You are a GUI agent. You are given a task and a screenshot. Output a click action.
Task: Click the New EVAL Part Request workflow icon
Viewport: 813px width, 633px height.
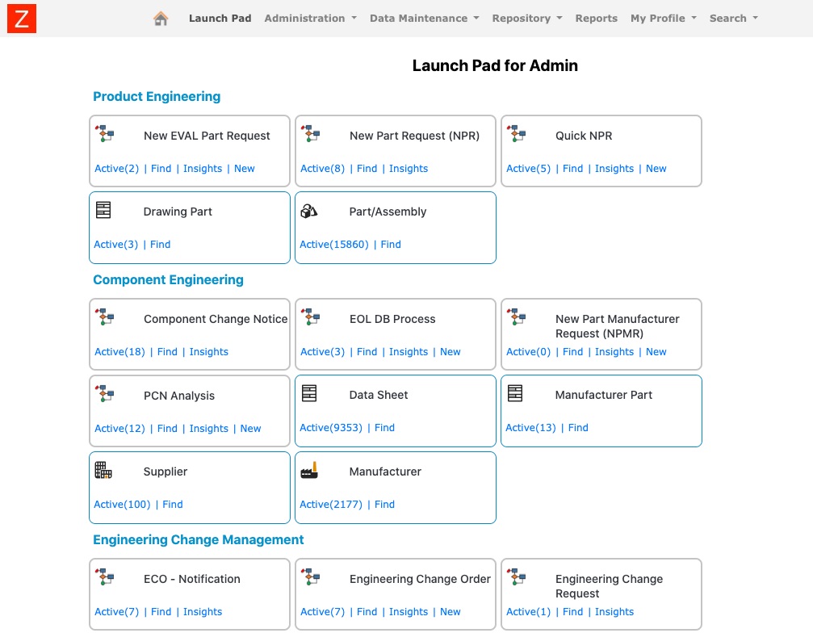point(105,133)
